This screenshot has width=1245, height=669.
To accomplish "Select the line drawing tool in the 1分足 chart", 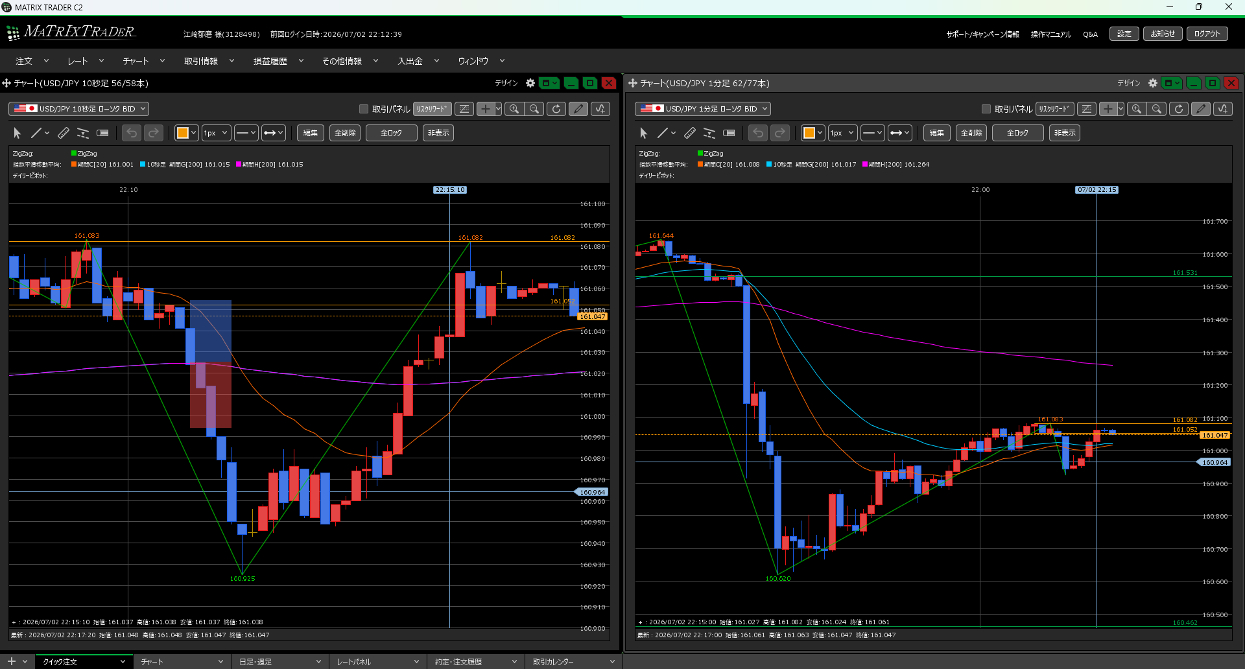I will [663, 133].
